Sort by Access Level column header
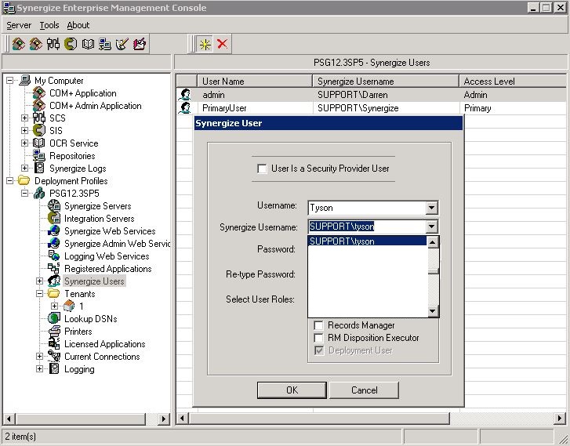Screen dimensions: 570x446 pos(514,81)
